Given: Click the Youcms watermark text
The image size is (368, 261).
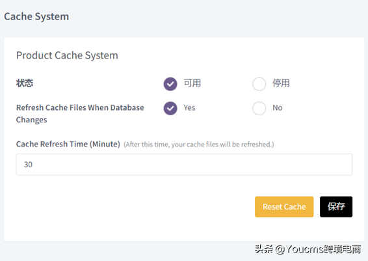Looking at the screenshot, I should tap(308, 249).
